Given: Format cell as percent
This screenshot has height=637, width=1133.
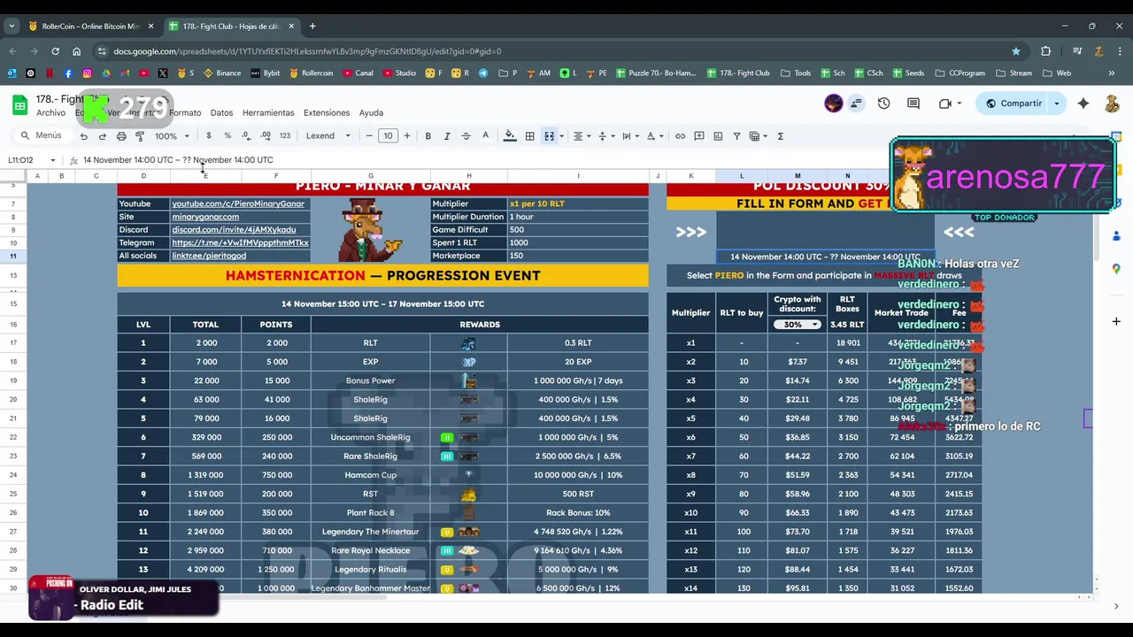Looking at the screenshot, I should coord(227,136).
